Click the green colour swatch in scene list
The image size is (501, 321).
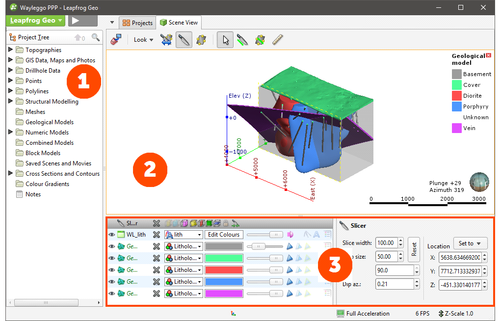click(224, 258)
